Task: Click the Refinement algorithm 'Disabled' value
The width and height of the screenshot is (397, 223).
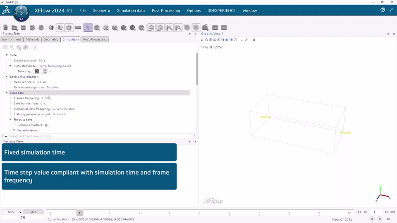Action: [53, 88]
